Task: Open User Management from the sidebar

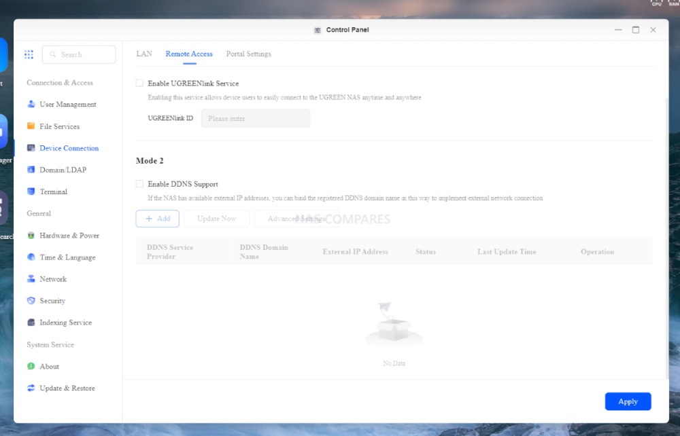Action: [67, 105]
